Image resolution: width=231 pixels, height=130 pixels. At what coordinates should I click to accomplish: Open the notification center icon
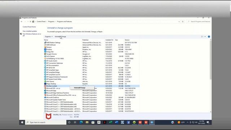point(208,122)
